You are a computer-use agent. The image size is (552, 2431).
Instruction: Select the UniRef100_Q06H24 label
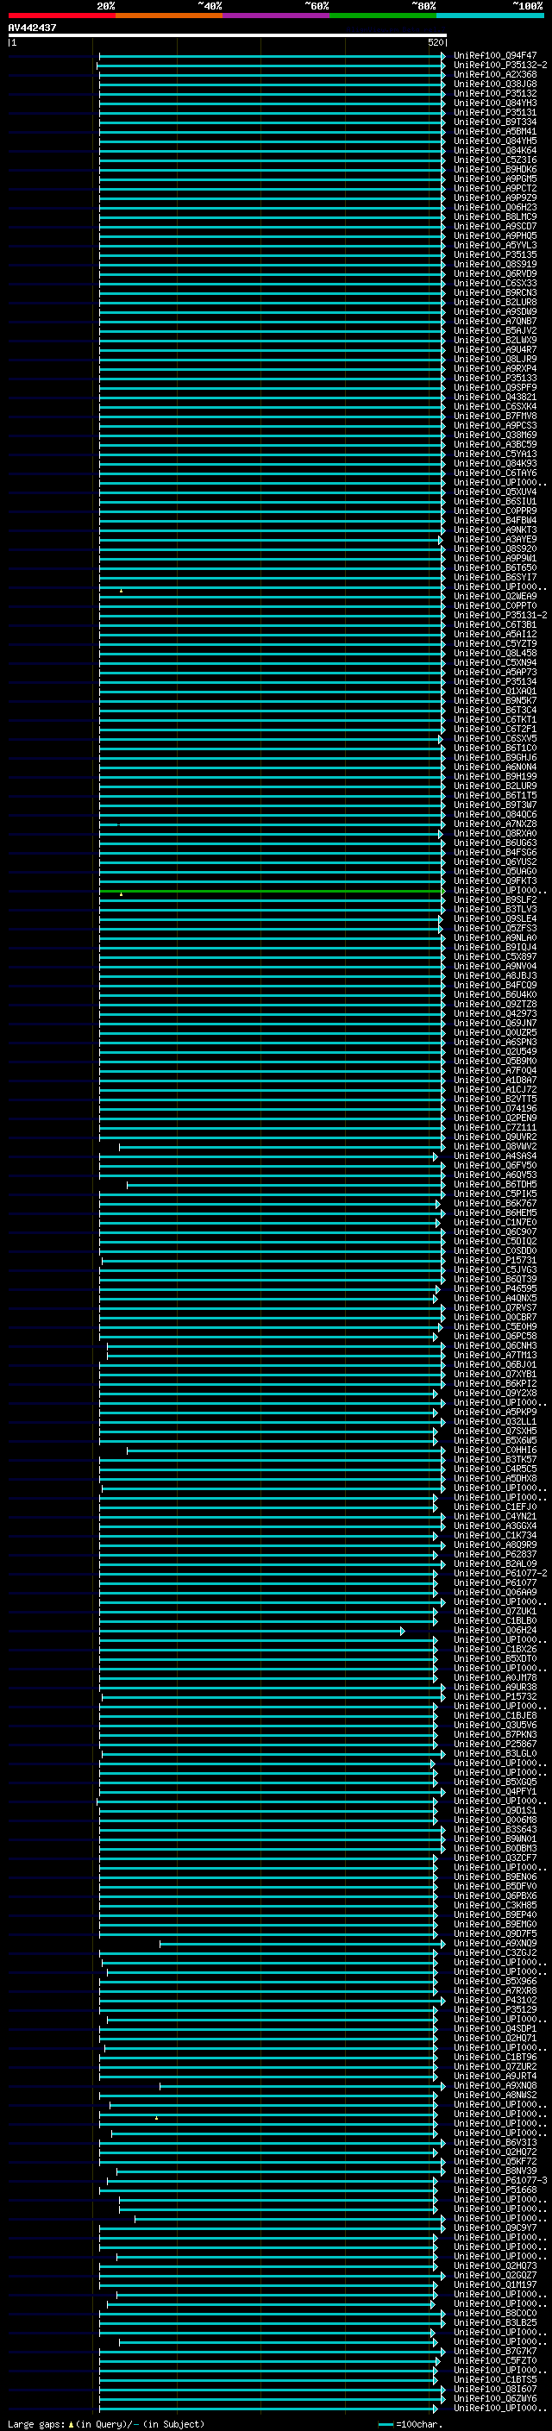[495, 1630]
